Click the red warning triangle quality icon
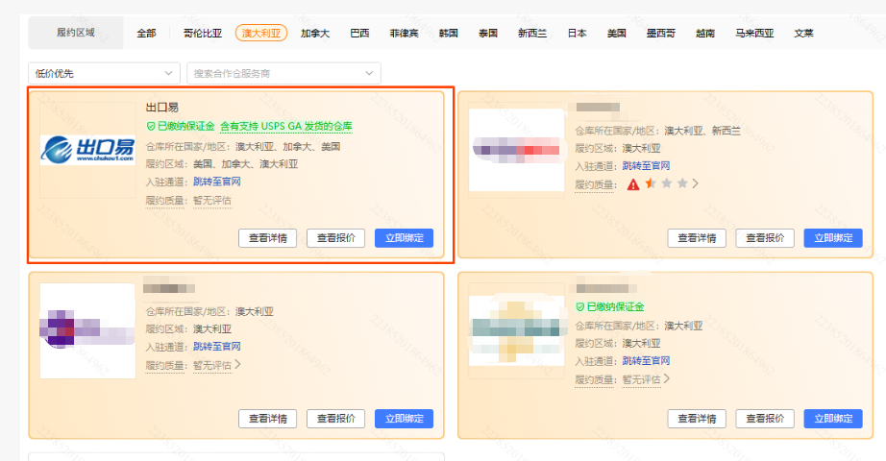The image size is (886, 461). (x=633, y=183)
